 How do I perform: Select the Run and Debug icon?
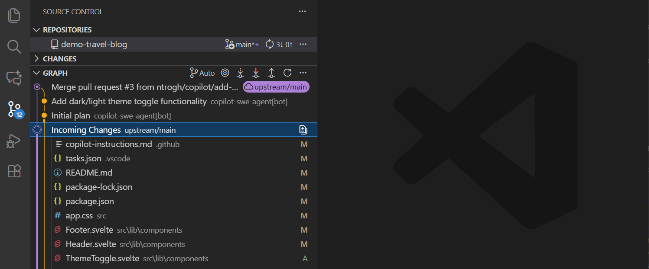coord(14,141)
